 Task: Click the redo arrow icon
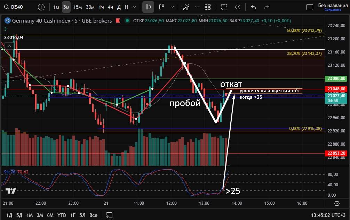(x=267, y=7)
